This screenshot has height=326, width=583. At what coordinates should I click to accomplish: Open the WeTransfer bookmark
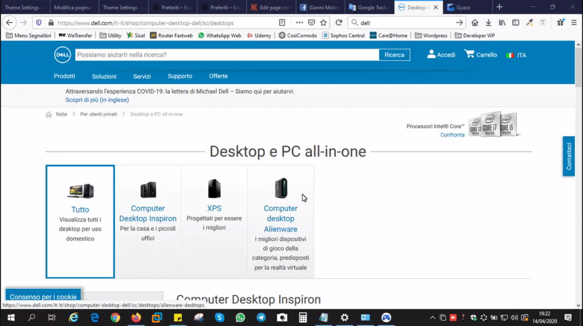[75, 36]
